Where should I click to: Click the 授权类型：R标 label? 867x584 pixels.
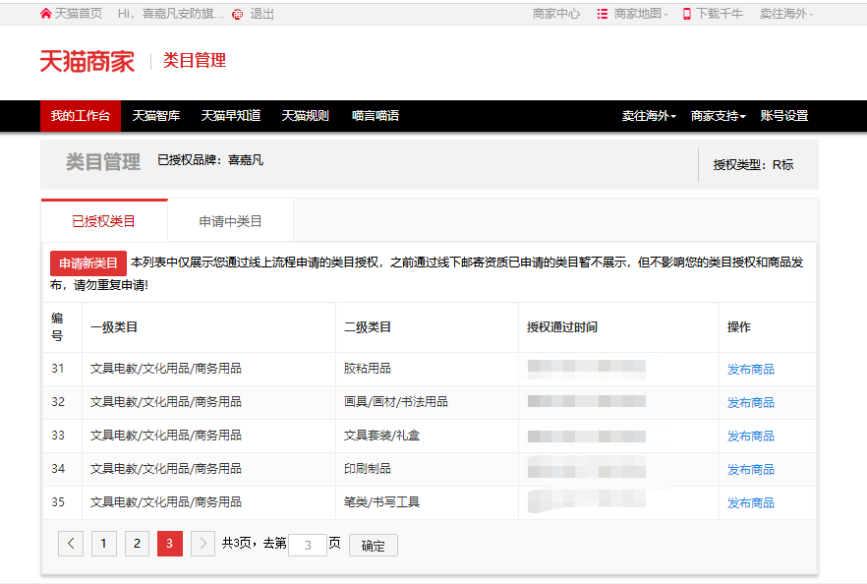coord(753,165)
